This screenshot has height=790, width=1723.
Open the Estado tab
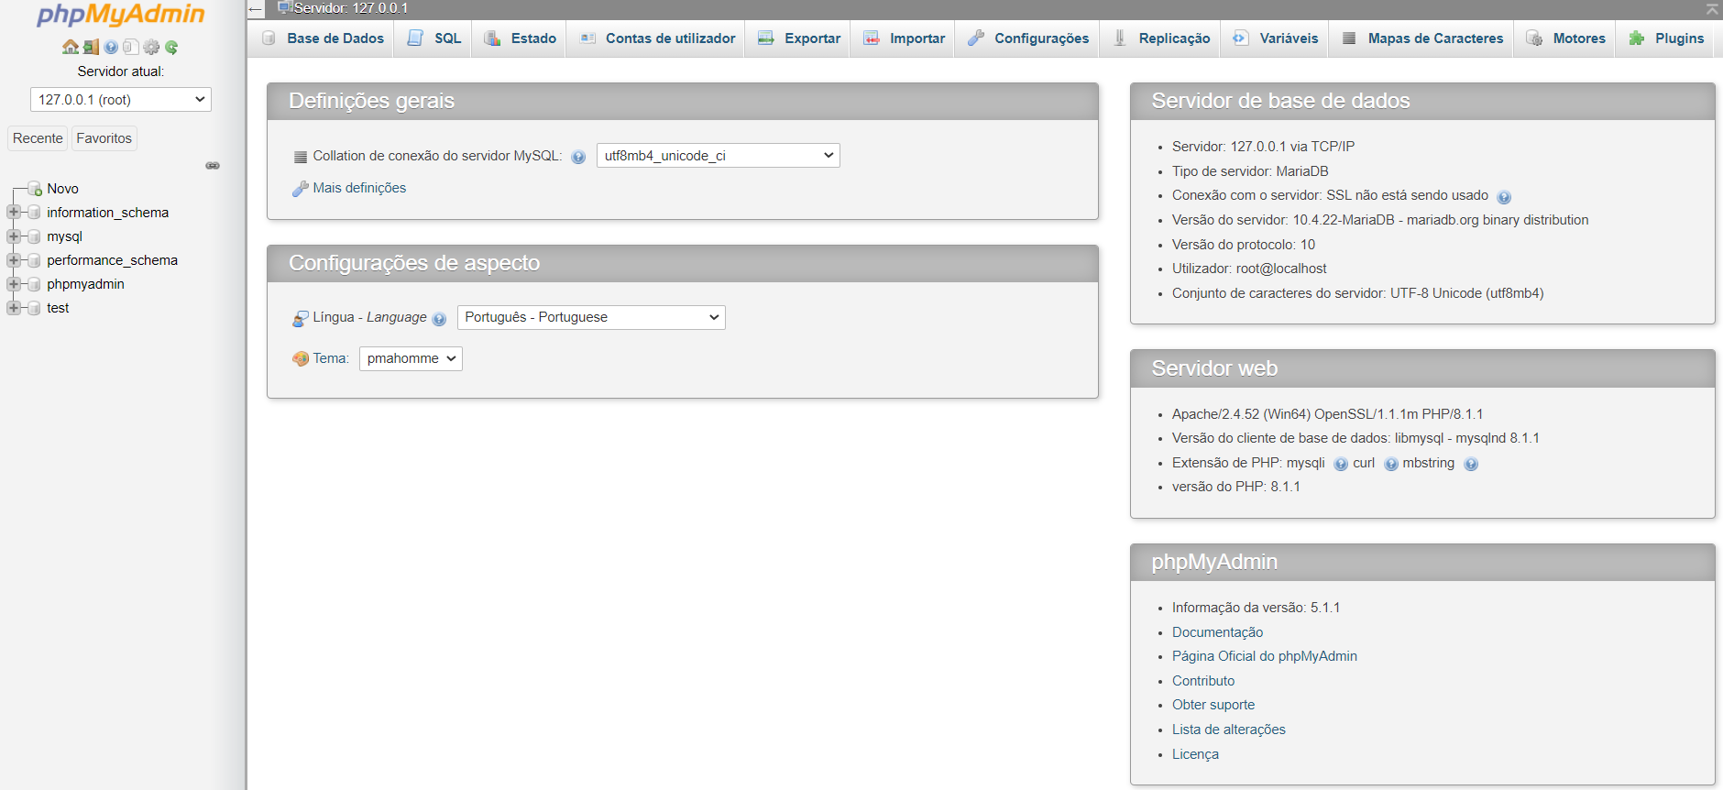(520, 38)
